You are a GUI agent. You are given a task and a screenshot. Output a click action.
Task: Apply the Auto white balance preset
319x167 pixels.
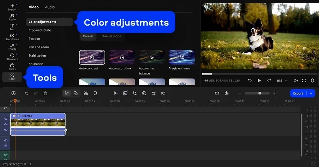point(152,57)
